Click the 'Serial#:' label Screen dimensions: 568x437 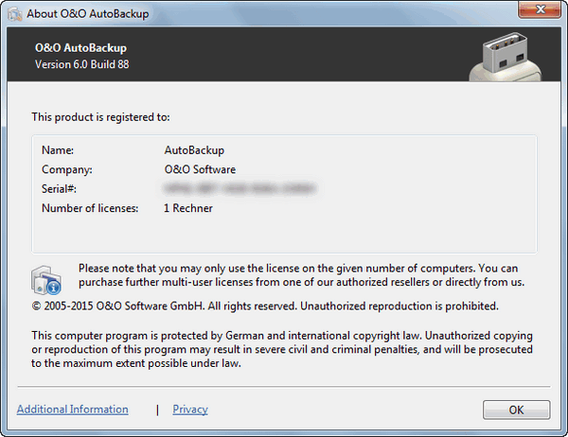[x=59, y=188]
